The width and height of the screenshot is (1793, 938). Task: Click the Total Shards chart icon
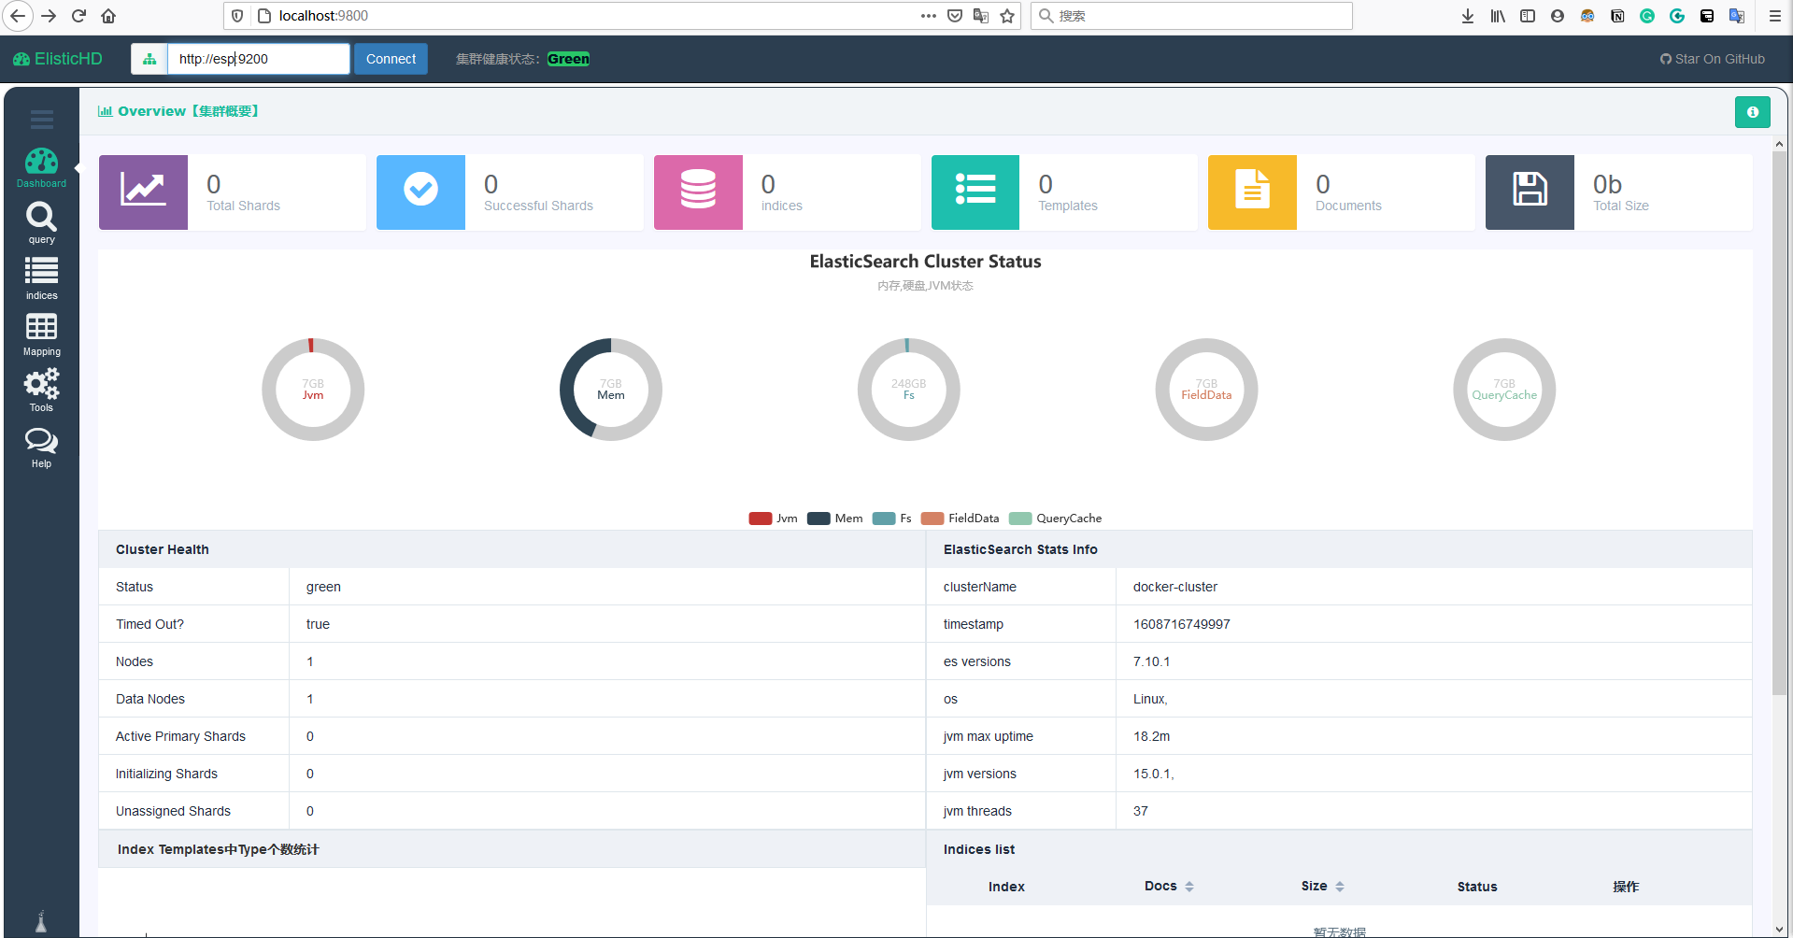click(x=143, y=192)
